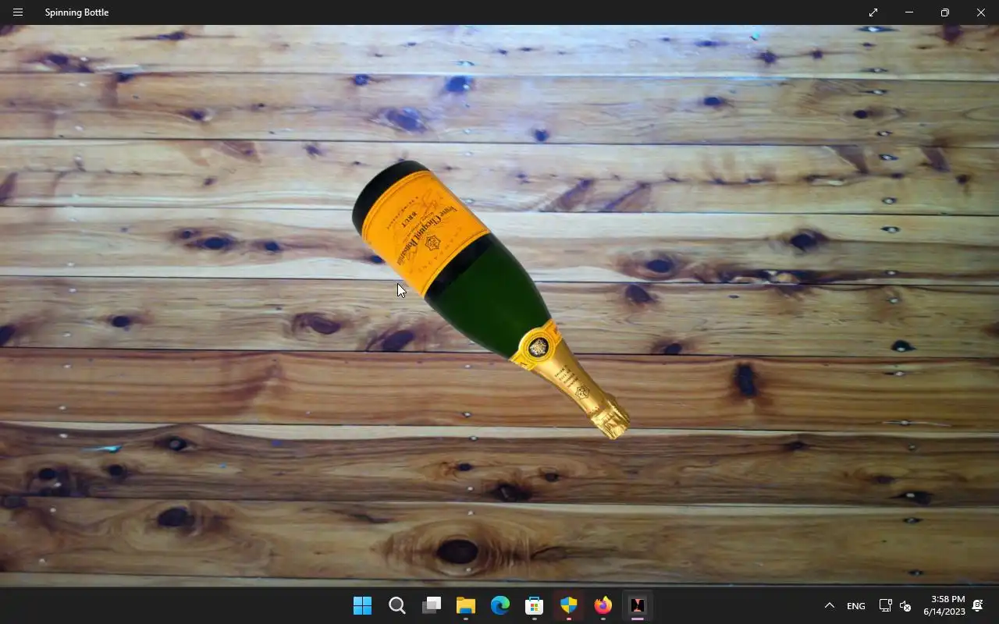The image size is (999, 624).
Task: Click the muted volume tray icon
Action: point(905,605)
